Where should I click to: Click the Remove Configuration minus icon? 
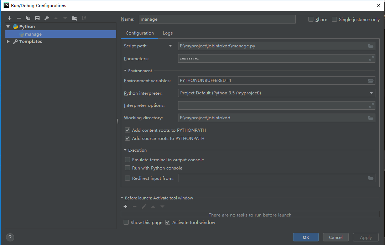point(19,18)
